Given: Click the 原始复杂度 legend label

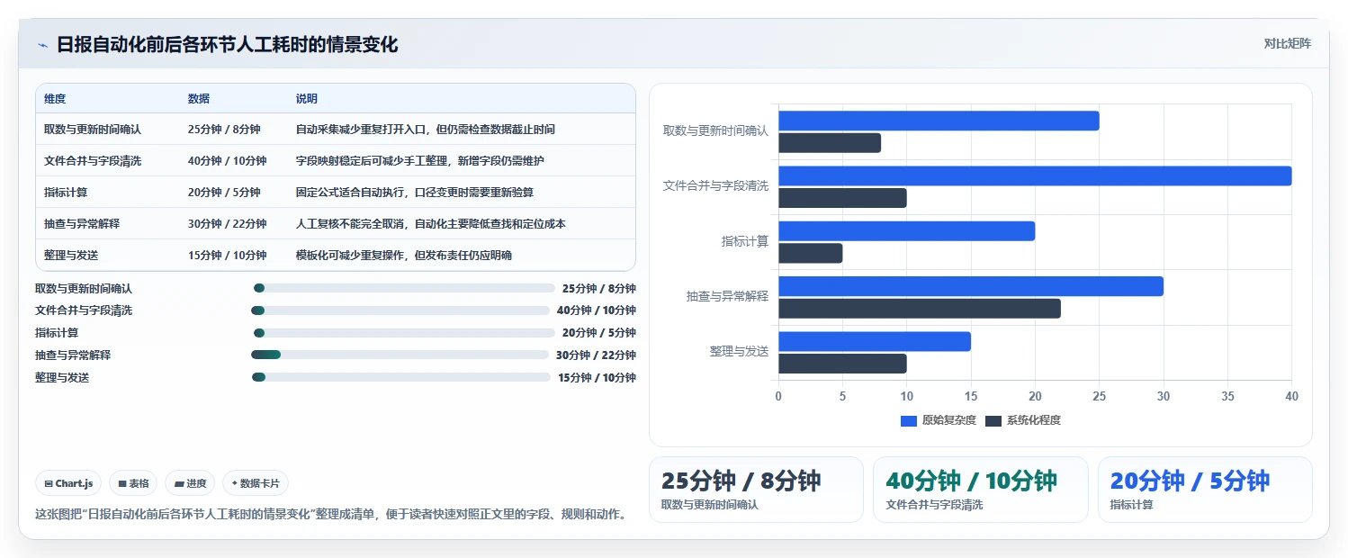Looking at the screenshot, I should click(948, 420).
